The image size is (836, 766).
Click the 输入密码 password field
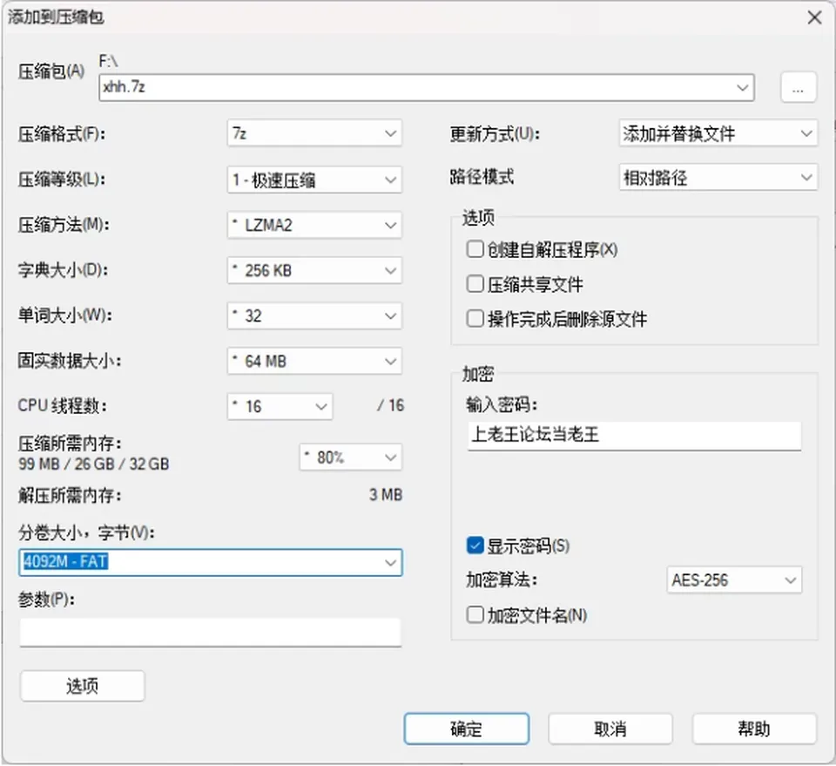(635, 435)
